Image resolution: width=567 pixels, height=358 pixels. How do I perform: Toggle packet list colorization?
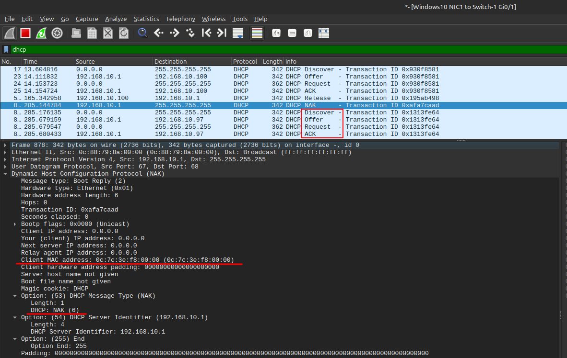coord(257,33)
